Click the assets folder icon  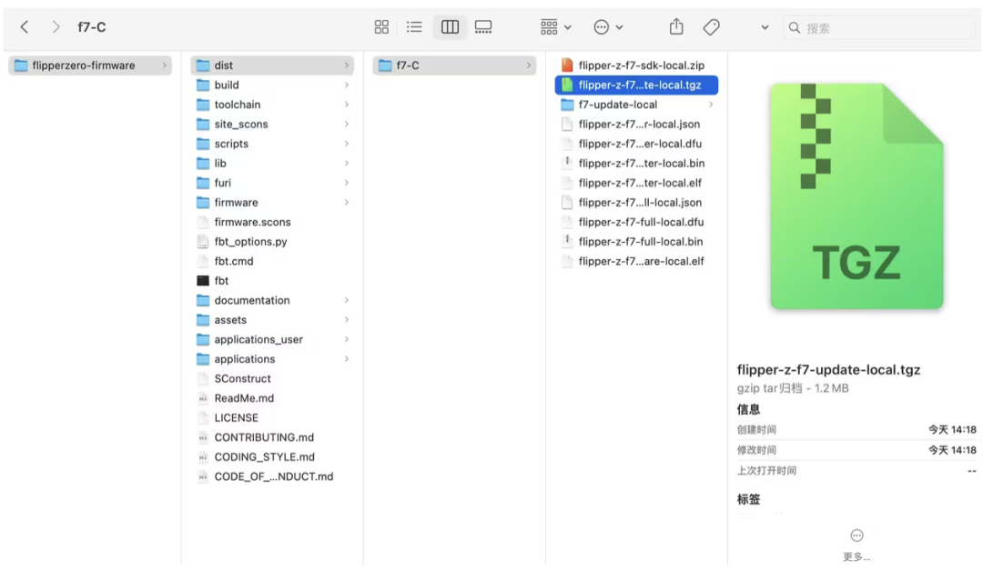click(x=202, y=320)
